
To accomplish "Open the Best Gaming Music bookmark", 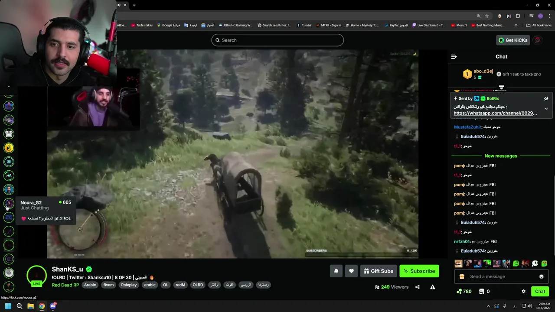I will pos(487,25).
